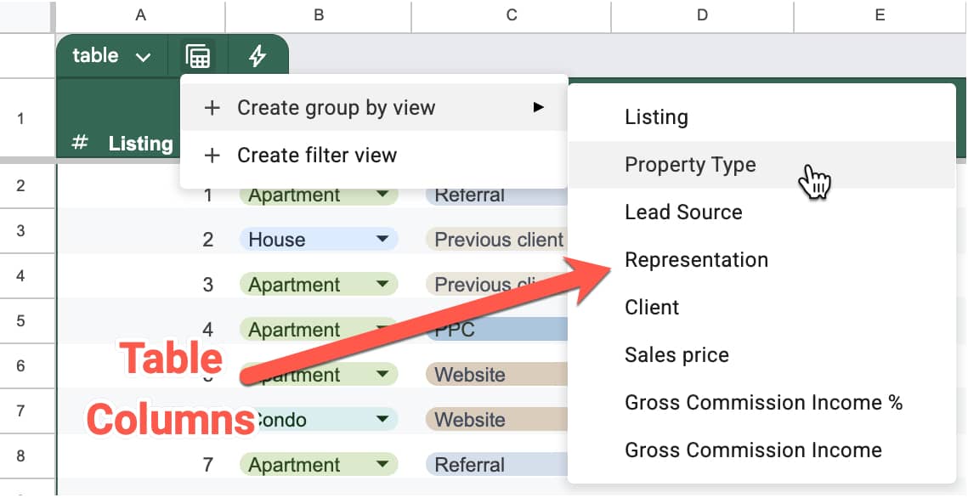
Task: Open the House property type dropdown
Action: coord(382,241)
